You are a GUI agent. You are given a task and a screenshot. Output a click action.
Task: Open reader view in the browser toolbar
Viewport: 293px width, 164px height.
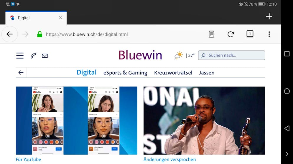211,34
